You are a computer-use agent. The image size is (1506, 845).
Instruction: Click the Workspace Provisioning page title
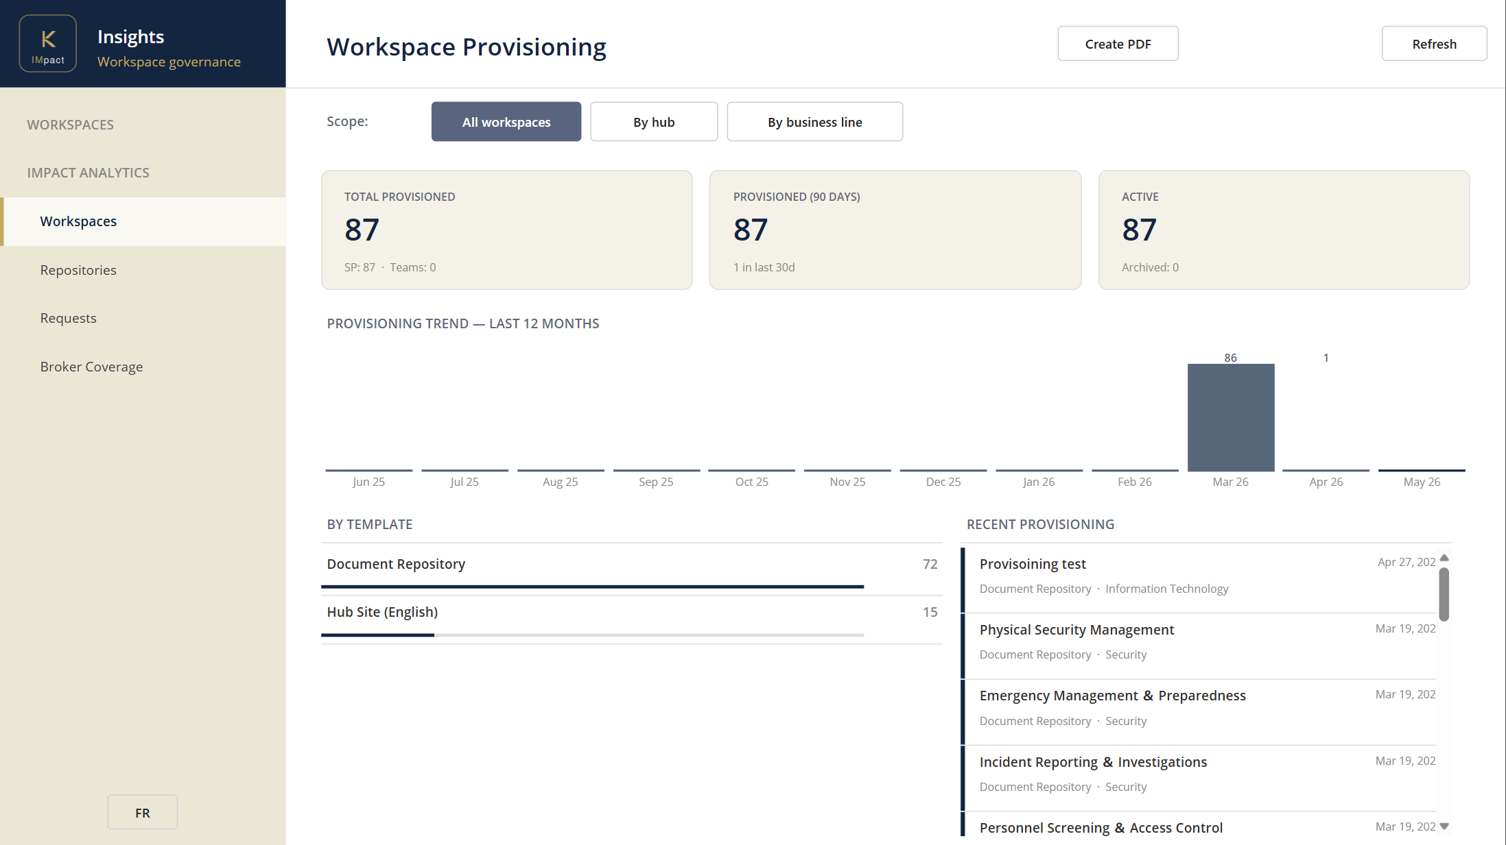coord(467,47)
